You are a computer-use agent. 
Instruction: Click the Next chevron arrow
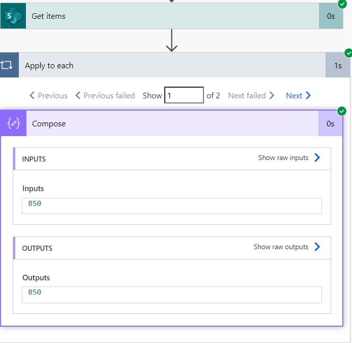[x=308, y=95]
